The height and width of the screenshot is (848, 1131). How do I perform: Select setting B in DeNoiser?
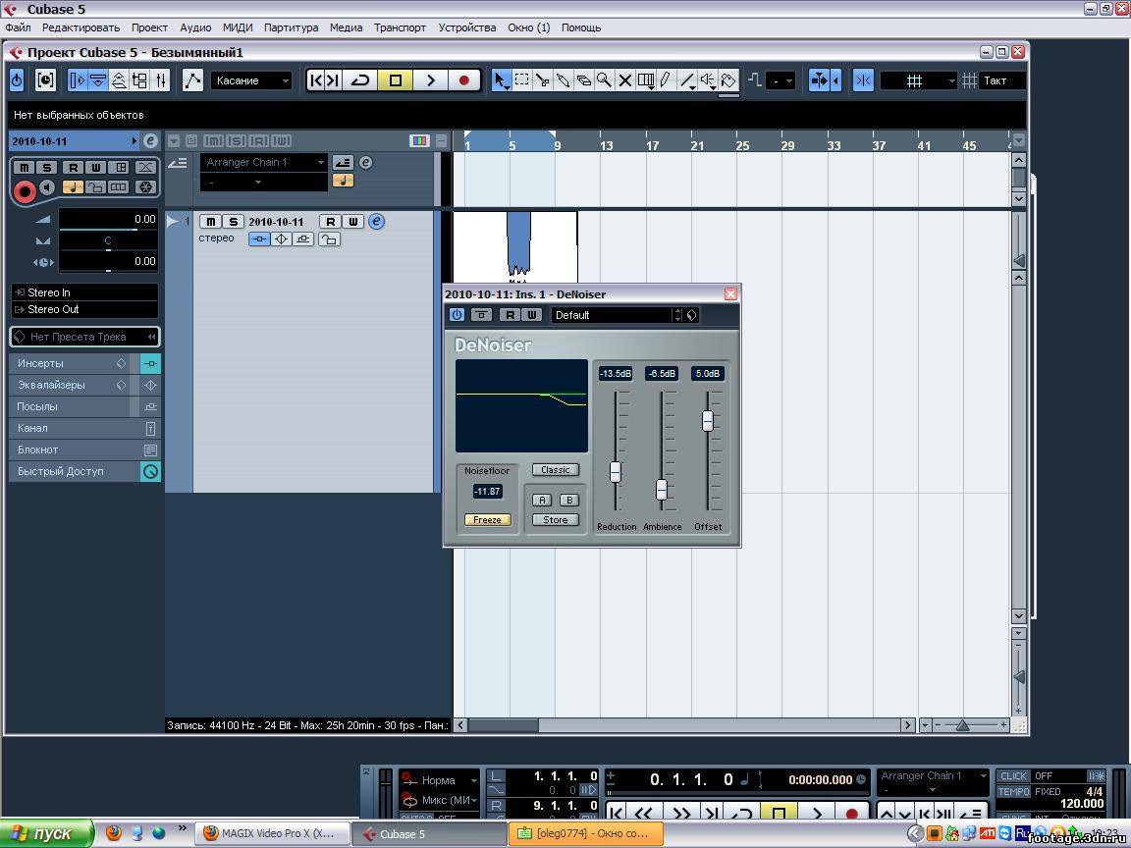click(x=569, y=500)
